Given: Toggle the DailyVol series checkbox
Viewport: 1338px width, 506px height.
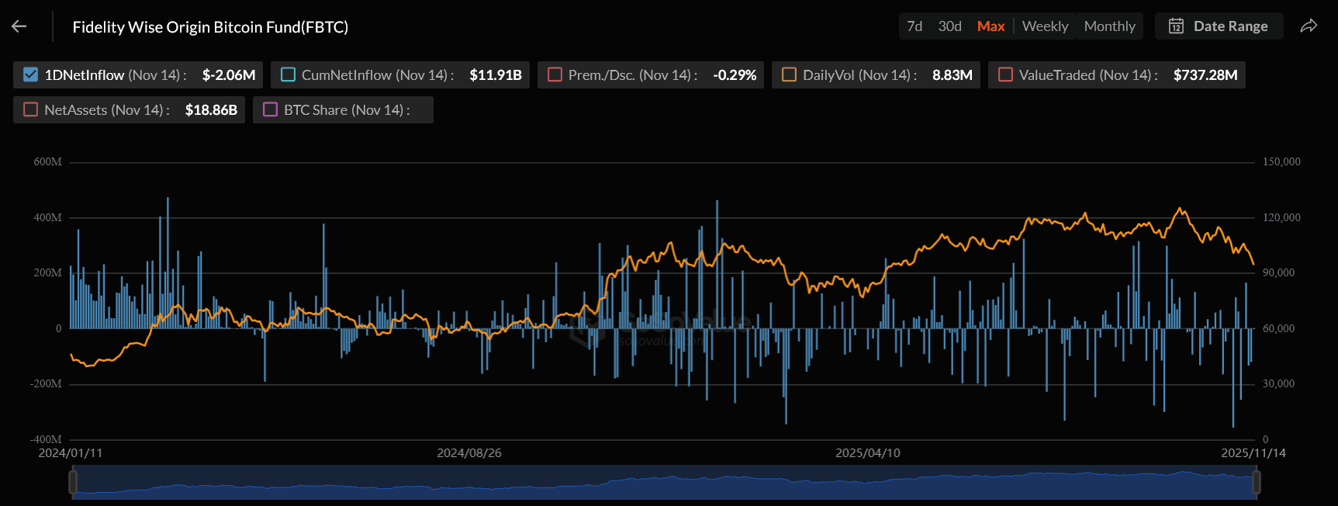Looking at the screenshot, I should [789, 75].
